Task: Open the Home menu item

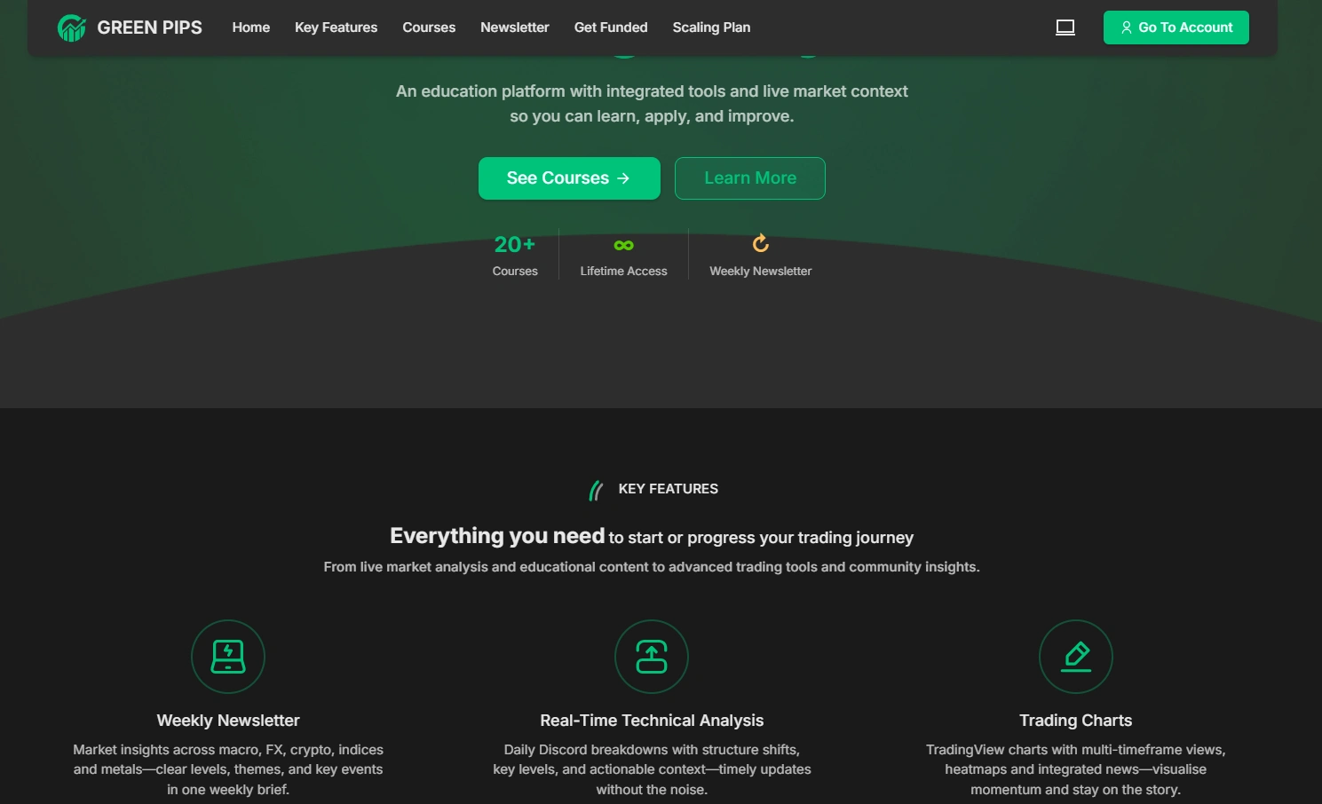Action: pyautogui.click(x=251, y=28)
